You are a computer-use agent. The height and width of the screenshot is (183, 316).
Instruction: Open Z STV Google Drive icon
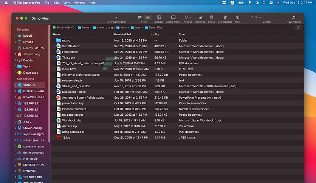pyautogui.click(x=20, y=122)
